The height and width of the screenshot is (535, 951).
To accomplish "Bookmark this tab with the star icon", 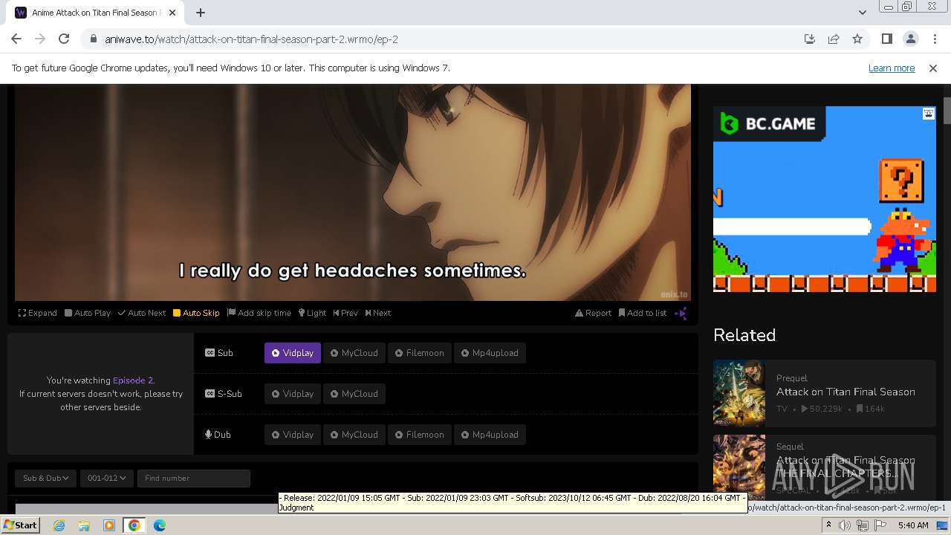I will [857, 39].
